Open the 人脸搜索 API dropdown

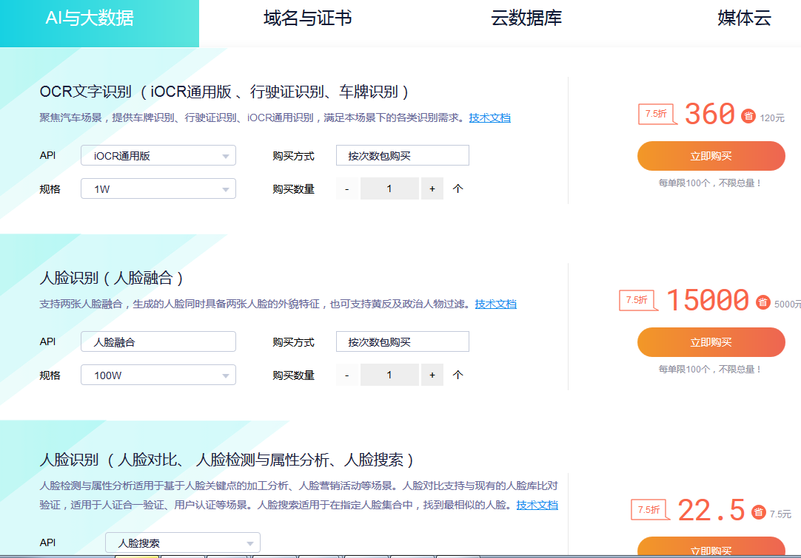(x=182, y=542)
